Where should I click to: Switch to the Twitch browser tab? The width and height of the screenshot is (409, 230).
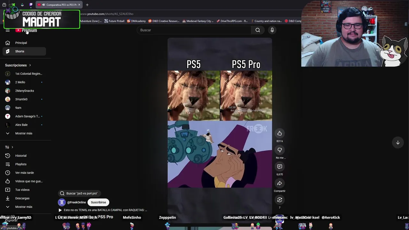[x=31, y=5]
